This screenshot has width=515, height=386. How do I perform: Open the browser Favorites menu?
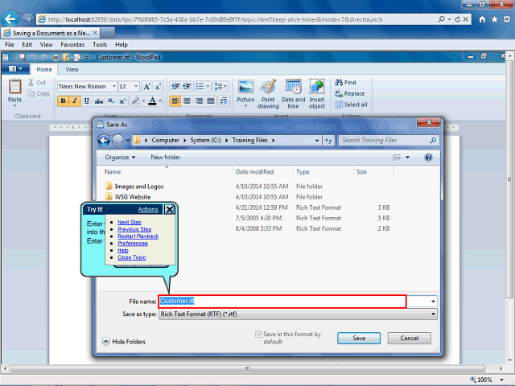pyautogui.click(x=72, y=45)
